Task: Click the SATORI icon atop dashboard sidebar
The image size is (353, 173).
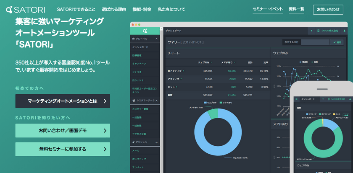Action: click(x=145, y=31)
